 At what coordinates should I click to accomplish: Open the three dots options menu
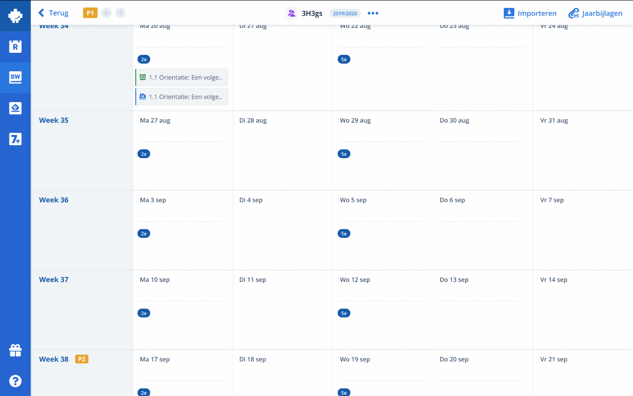373,13
